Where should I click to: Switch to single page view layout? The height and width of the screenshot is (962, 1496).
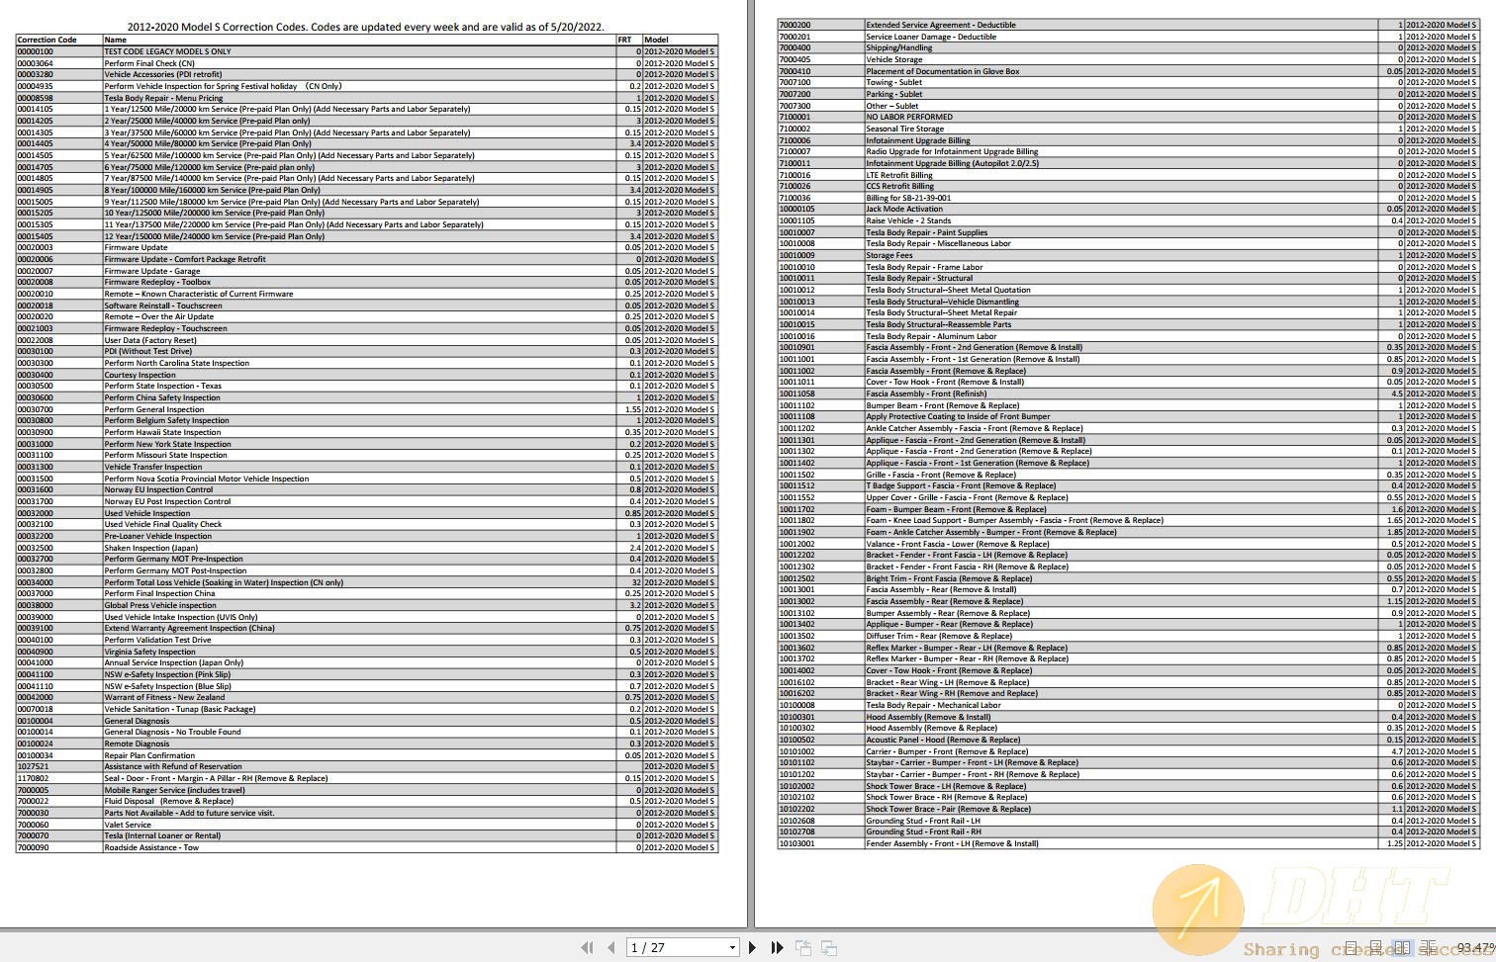click(x=1351, y=947)
